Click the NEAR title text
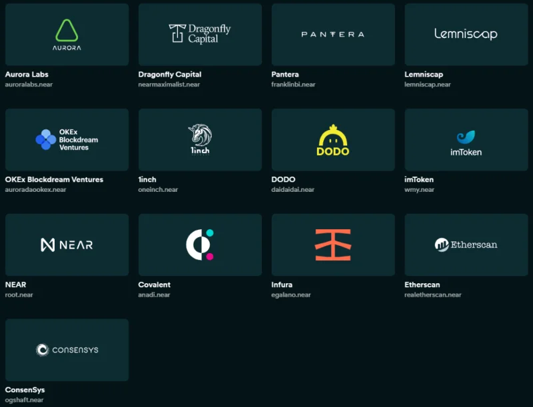The width and height of the screenshot is (533, 407). (x=15, y=284)
